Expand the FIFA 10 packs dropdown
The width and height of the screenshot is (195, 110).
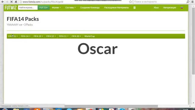76,36
